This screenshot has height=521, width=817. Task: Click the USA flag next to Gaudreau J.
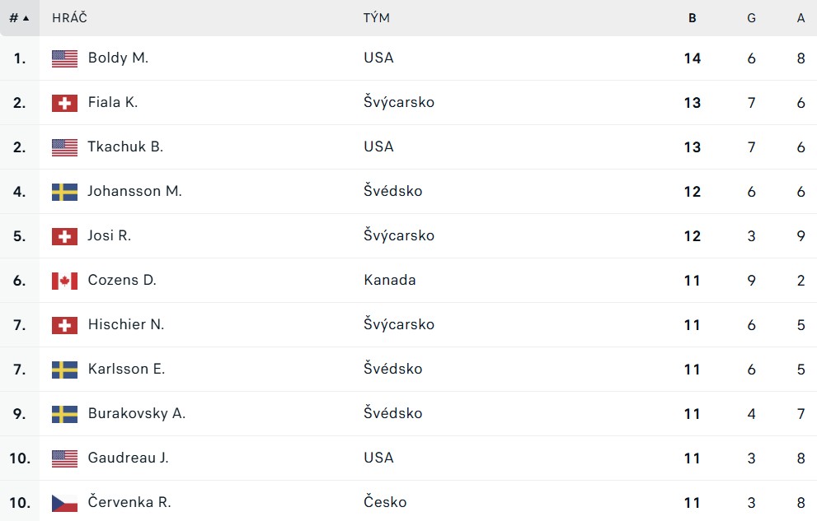[x=64, y=458]
